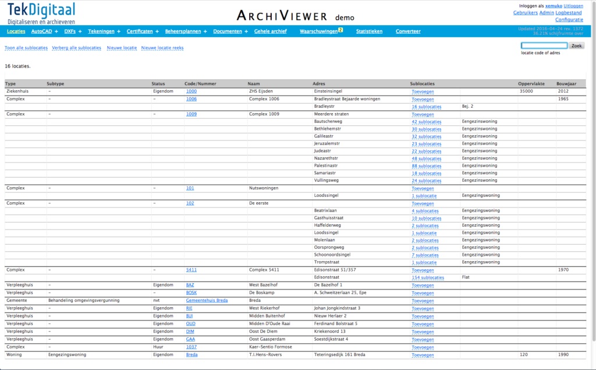Viewport: 596px width, 370px height.
Task: Click Toevoegen for Kaer-Sentio Formose
Action: click(x=423, y=347)
